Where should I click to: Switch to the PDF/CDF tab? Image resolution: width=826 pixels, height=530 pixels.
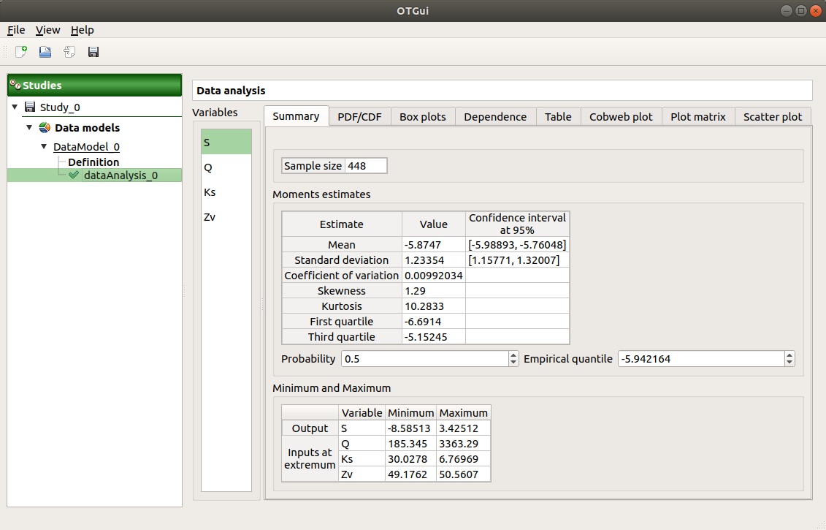pos(359,117)
